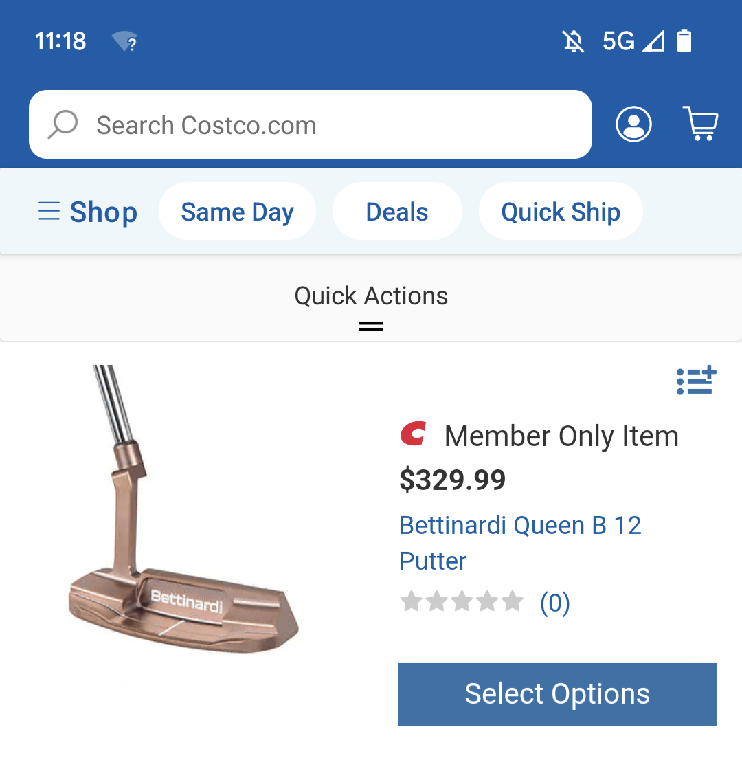Select the Same Day option

[237, 211]
